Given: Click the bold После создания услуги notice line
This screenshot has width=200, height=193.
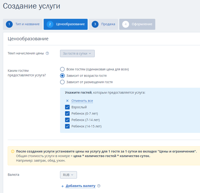Looking at the screenshot, I should 106,151.
